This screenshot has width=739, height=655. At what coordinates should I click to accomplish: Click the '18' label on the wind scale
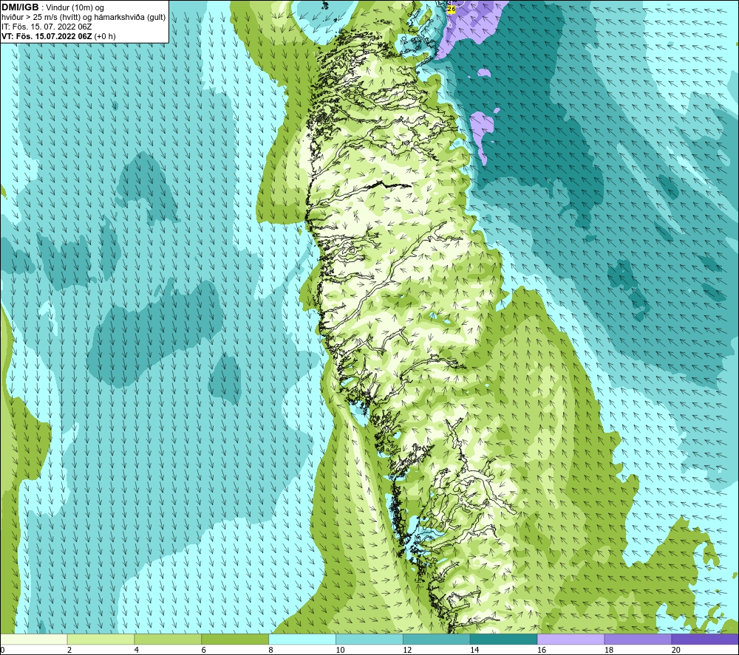coord(608,650)
